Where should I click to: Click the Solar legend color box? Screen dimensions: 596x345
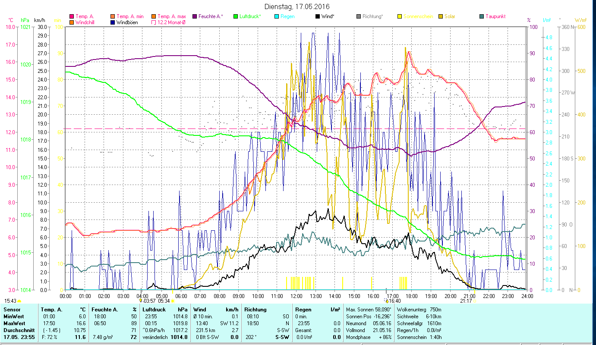click(x=441, y=16)
